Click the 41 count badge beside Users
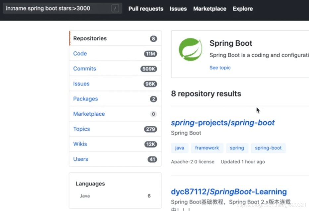Screen dimensions: 309x211 (x=152, y=159)
